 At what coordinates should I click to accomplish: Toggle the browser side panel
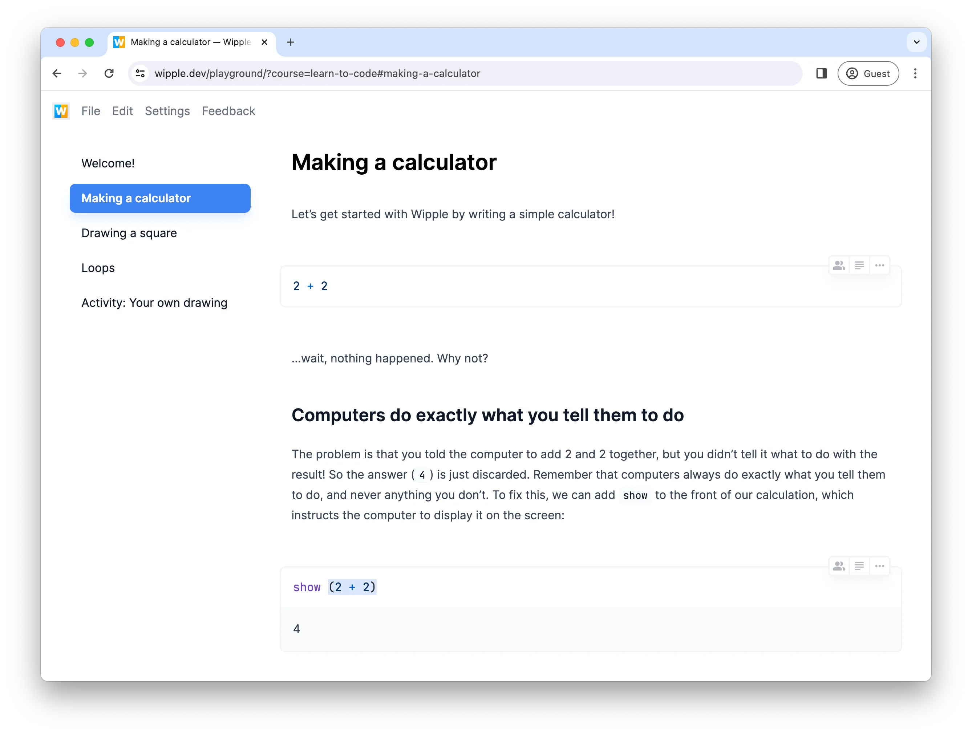tap(821, 73)
